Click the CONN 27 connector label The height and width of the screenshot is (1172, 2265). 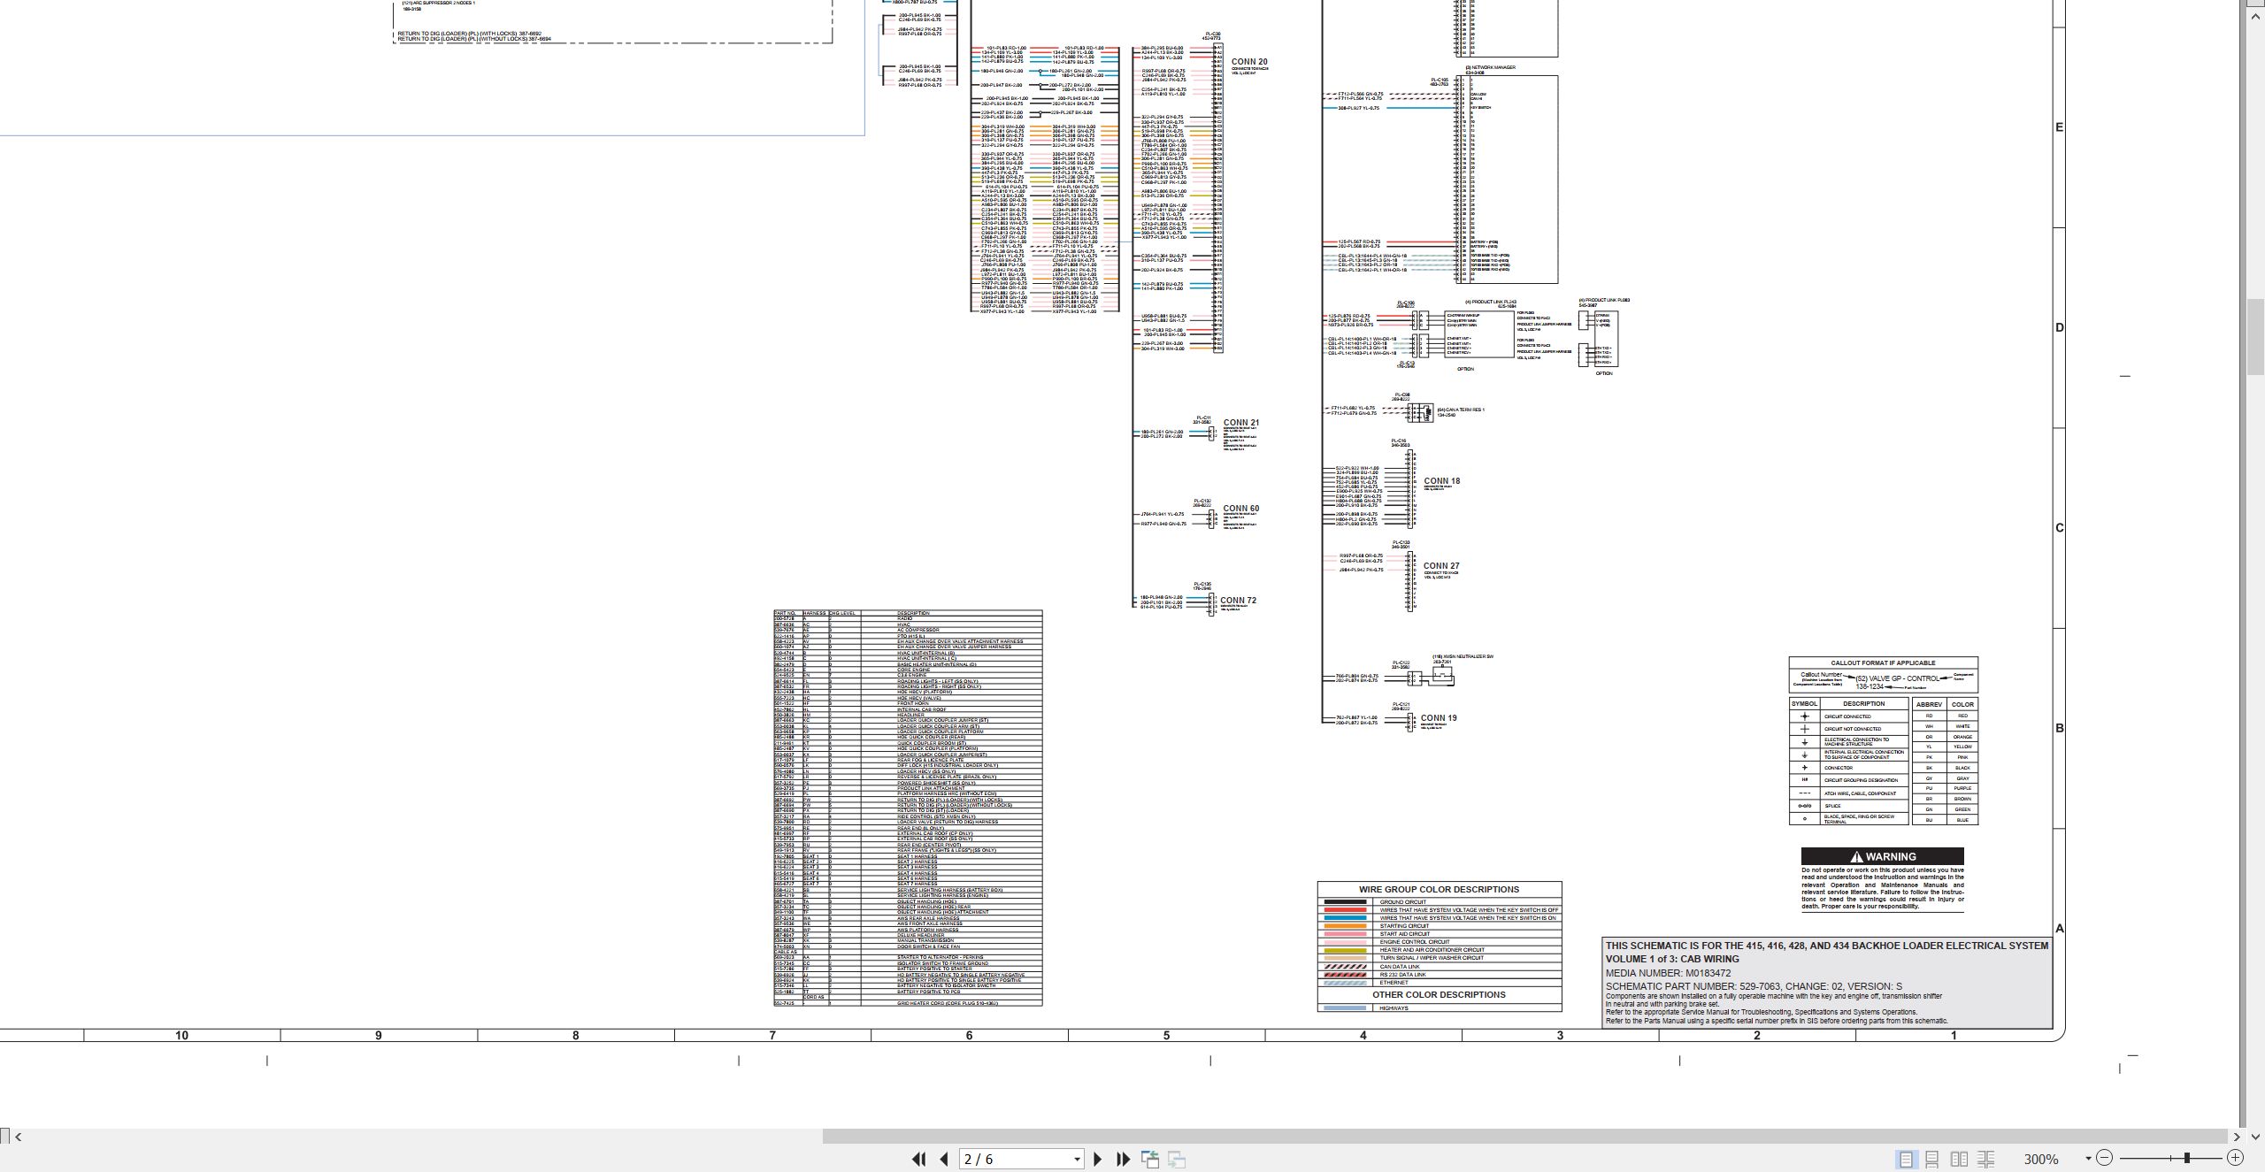tap(1441, 566)
